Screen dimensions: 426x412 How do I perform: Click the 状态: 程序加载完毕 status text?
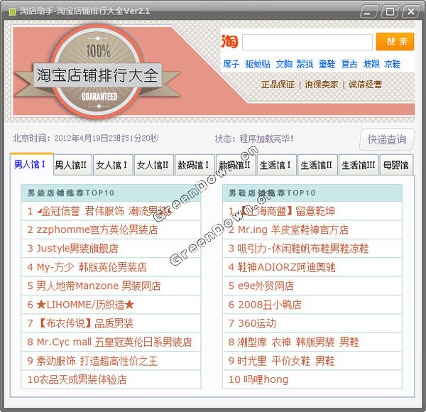pos(254,139)
